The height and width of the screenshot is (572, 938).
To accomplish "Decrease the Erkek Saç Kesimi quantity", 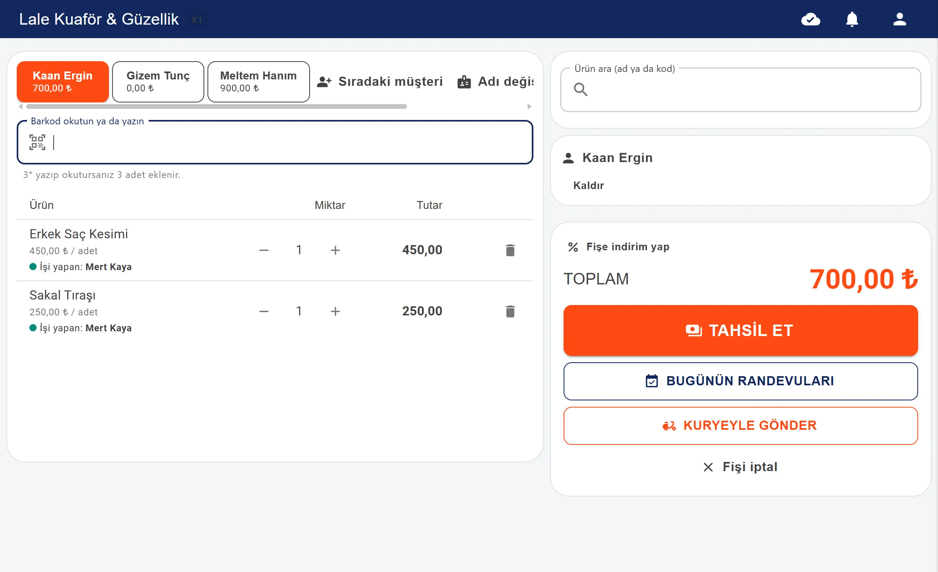I will [264, 250].
